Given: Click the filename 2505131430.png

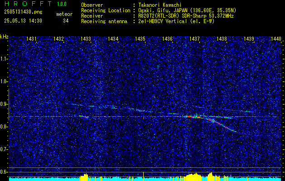Looking at the screenshot, I should [23, 12].
